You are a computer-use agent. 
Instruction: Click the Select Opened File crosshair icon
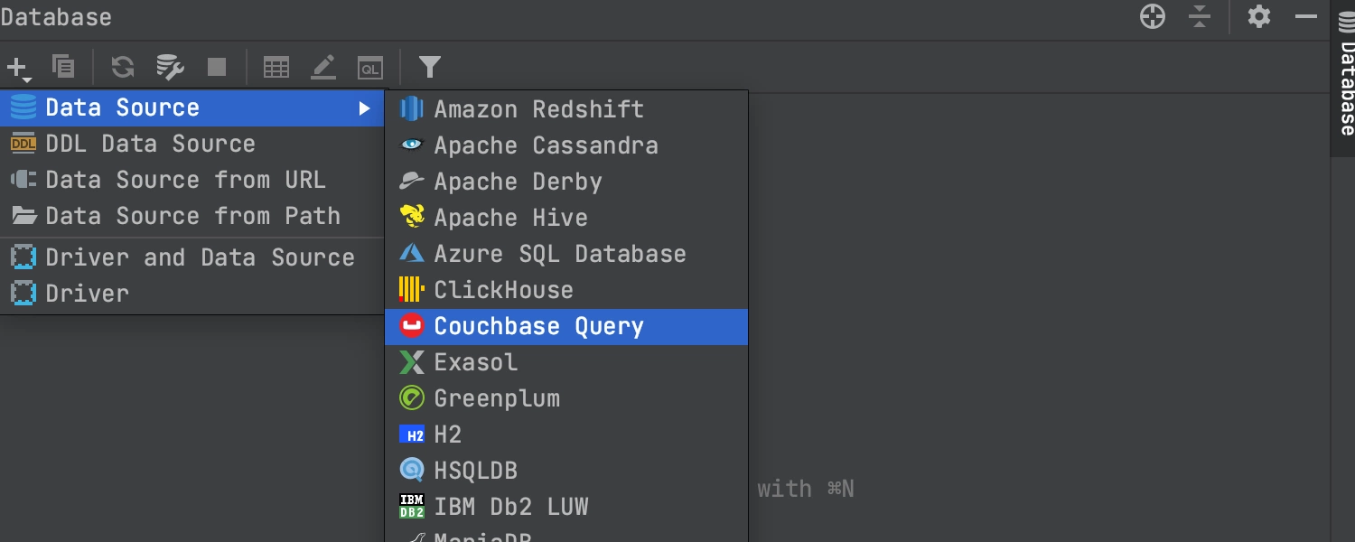(1153, 17)
